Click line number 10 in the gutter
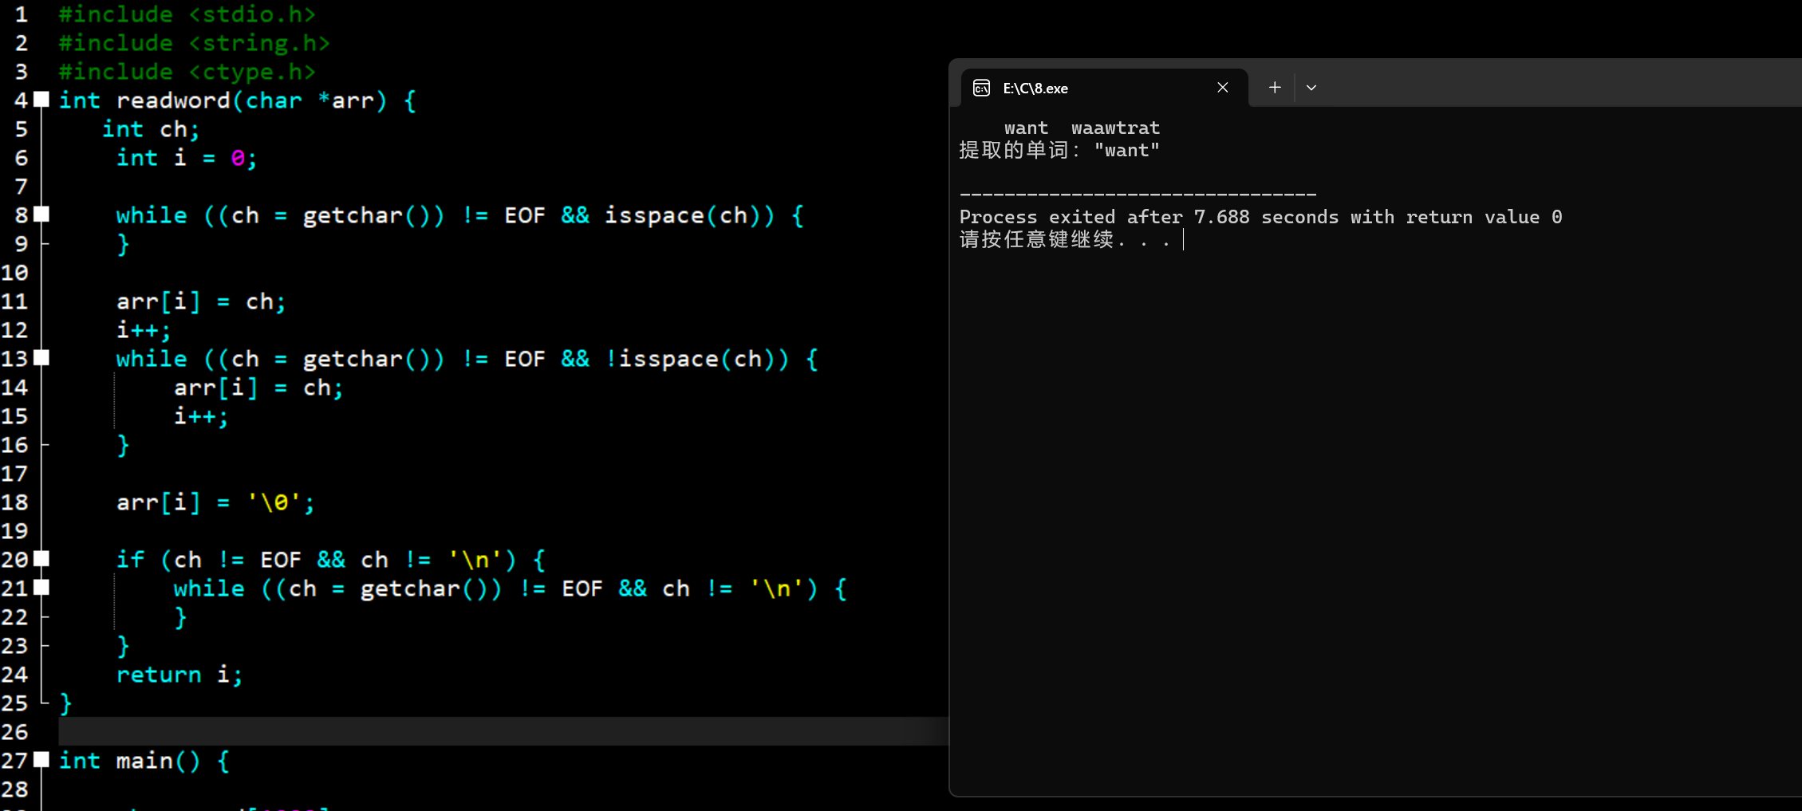The image size is (1802, 811). [x=14, y=273]
